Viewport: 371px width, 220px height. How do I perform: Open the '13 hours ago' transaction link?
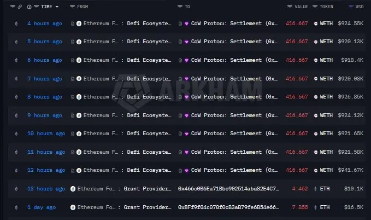(x=46, y=189)
